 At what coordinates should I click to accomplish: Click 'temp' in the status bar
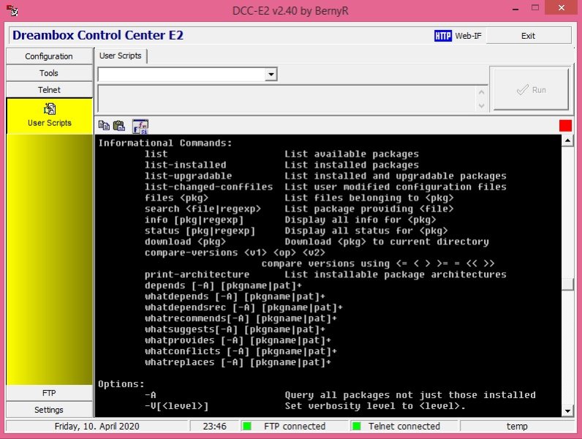[x=517, y=426]
